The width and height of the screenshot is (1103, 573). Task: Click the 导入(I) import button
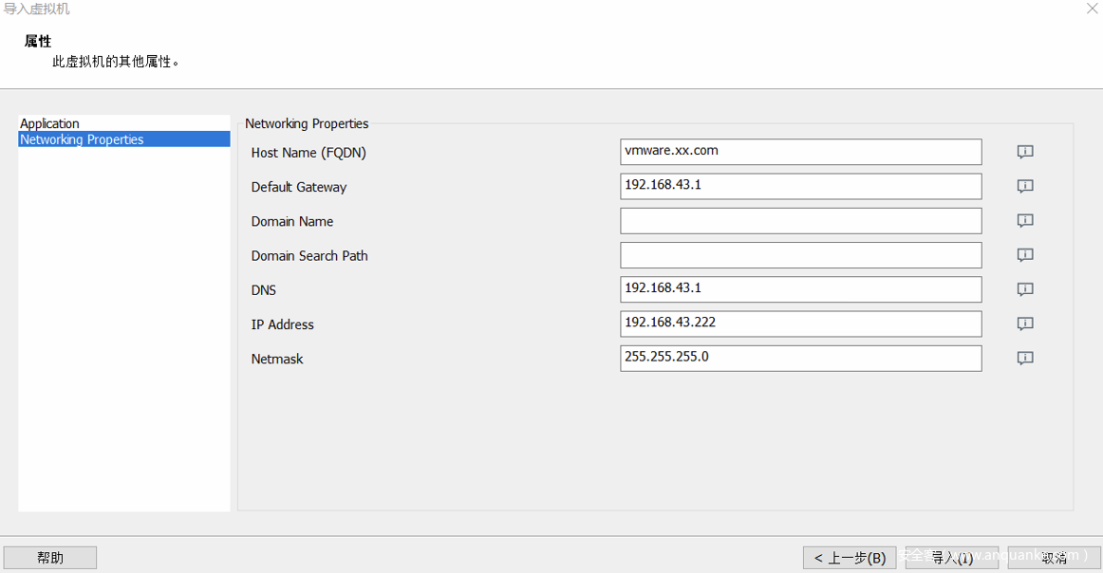[951, 558]
